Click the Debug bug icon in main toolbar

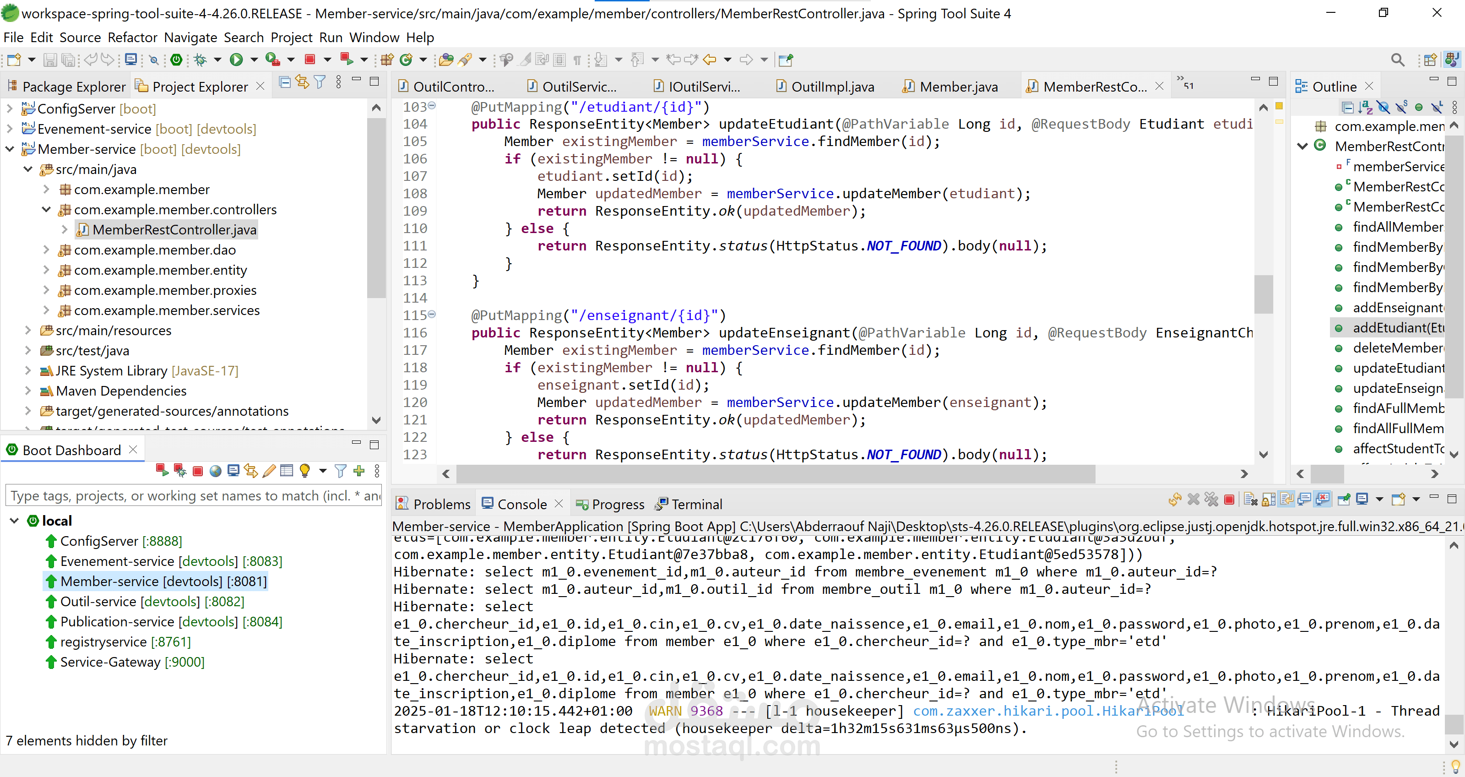click(200, 59)
